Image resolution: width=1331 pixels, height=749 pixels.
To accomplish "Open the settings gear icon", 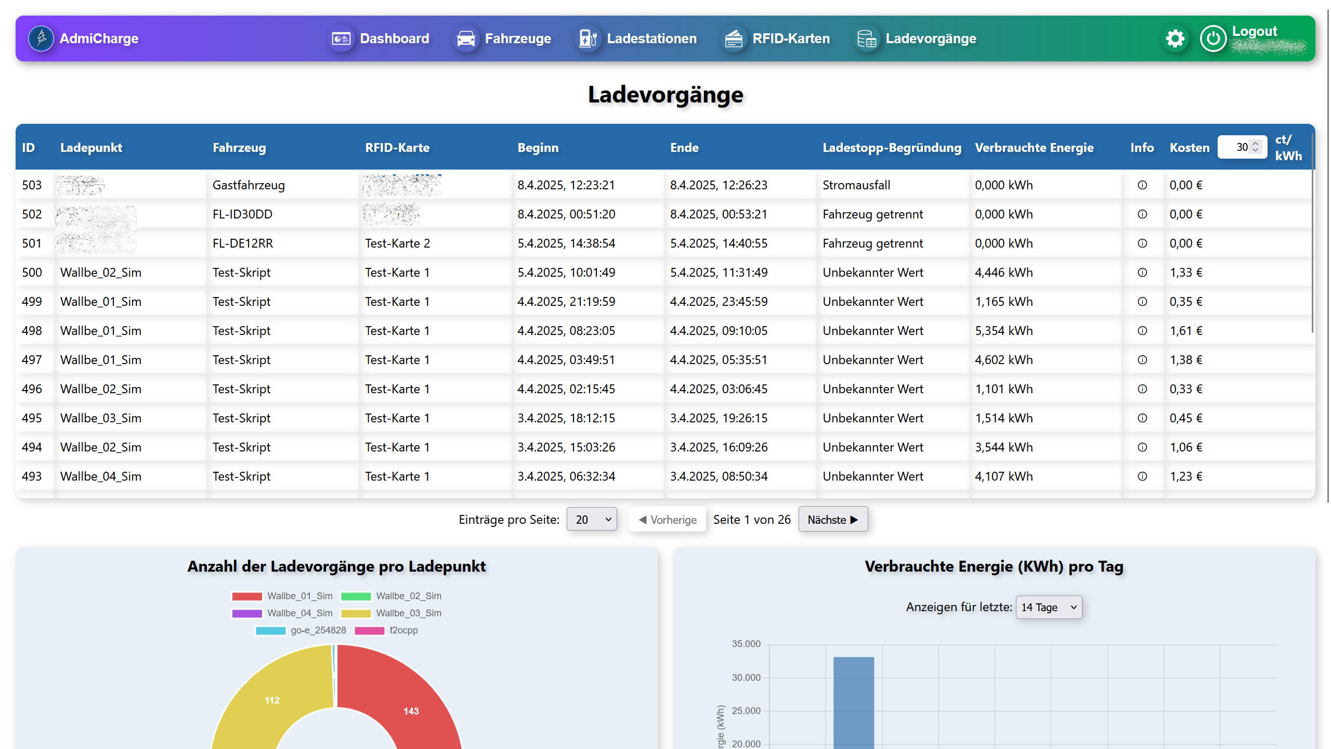I will pyautogui.click(x=1175, y=38).
